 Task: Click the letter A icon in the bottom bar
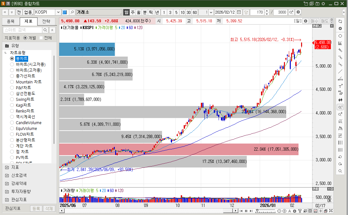pyautogui.click(x=289, y=211)
